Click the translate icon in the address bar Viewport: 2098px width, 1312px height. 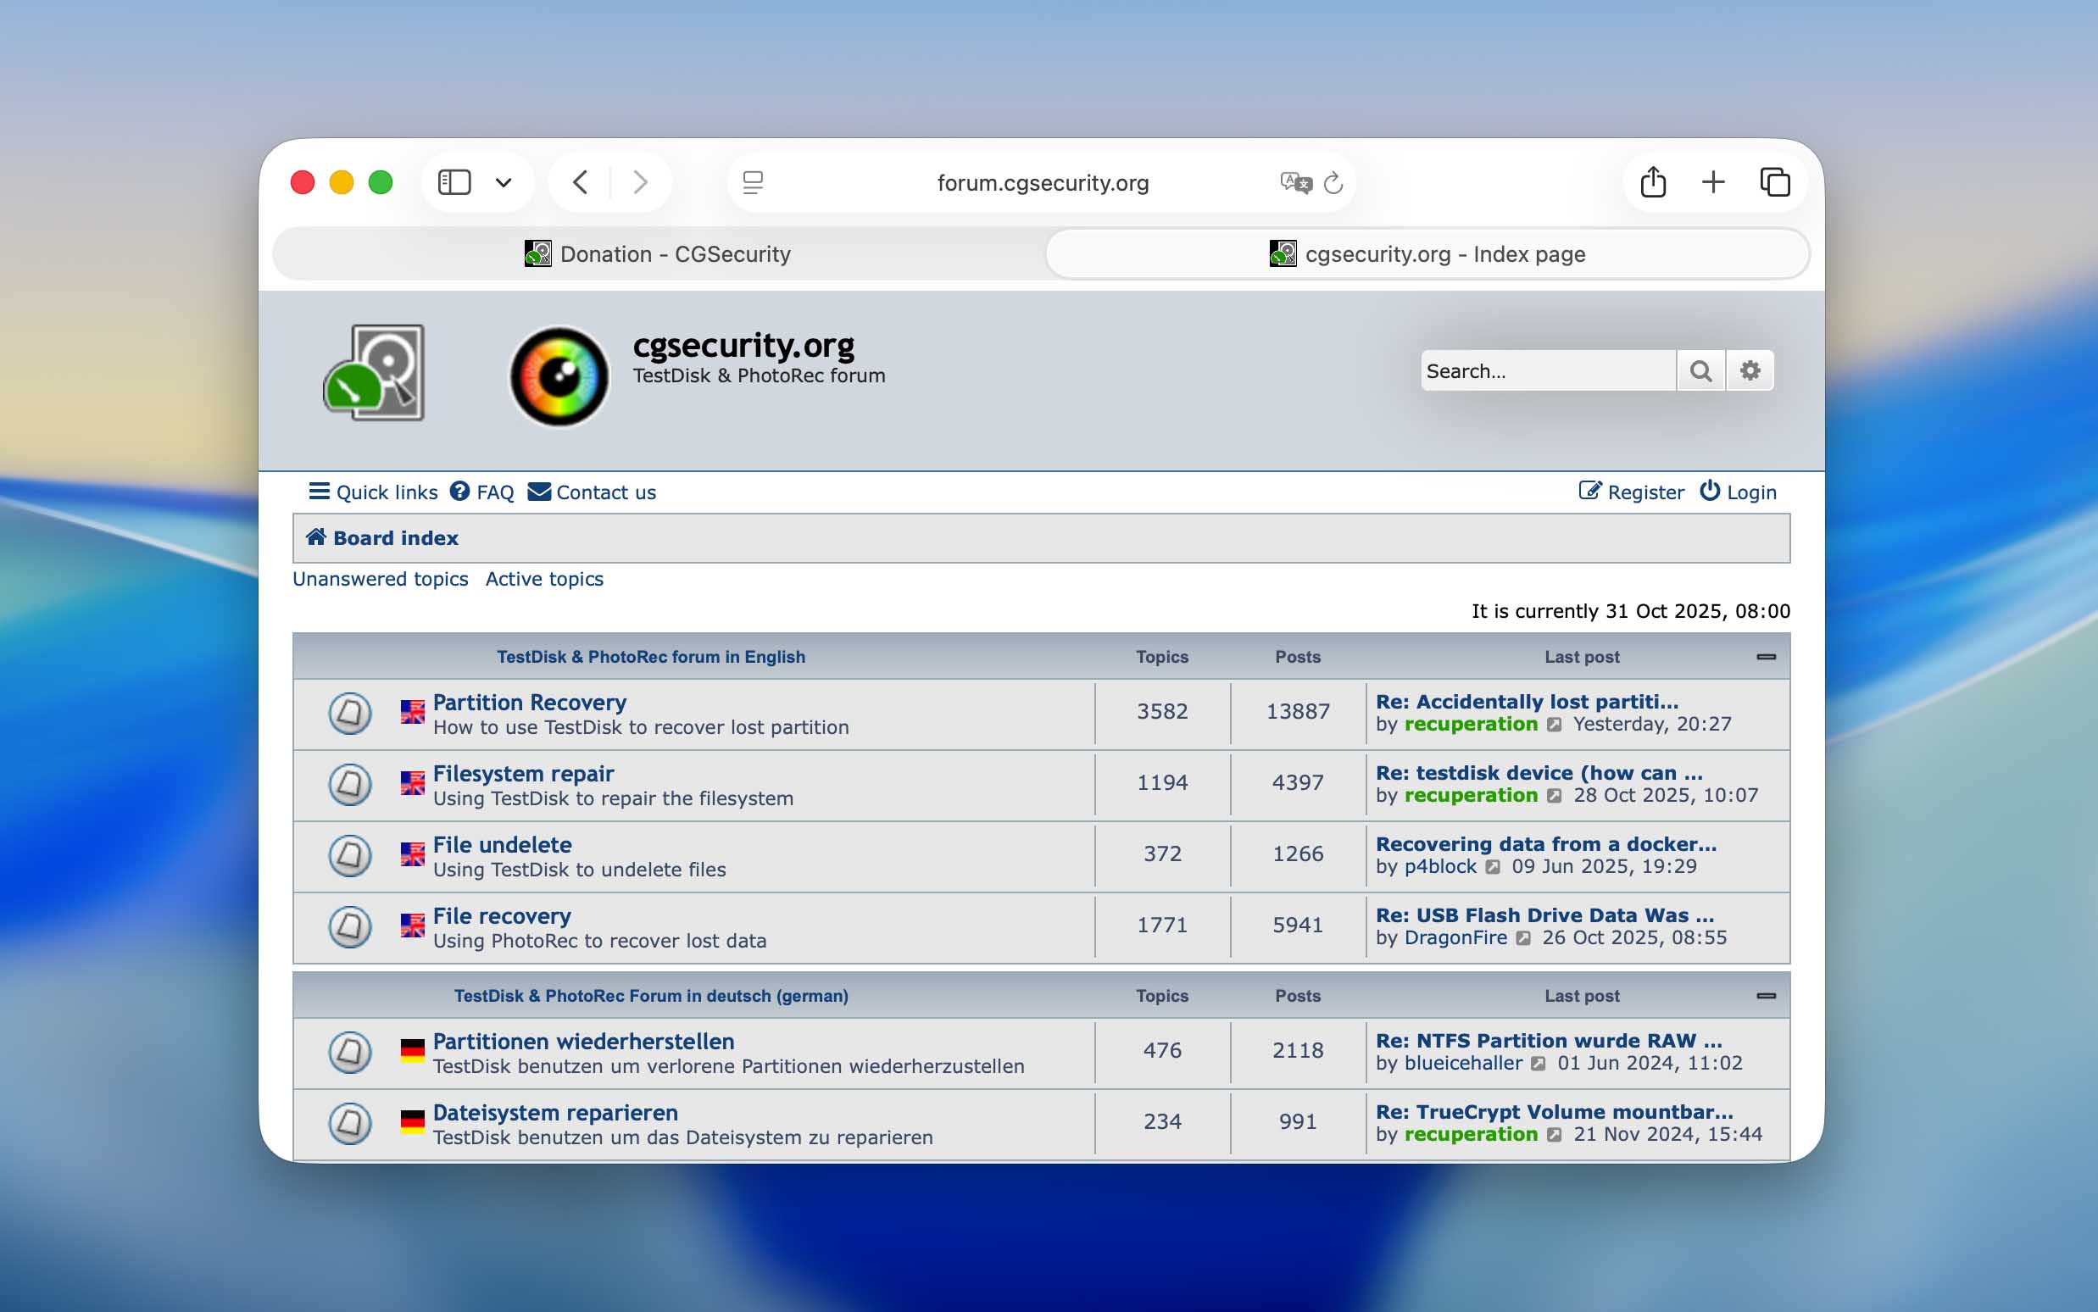pos(1294,182)
